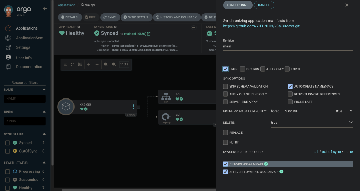Image resolution: width=360 pixels, height=191 pixels.
Task: Open commit link icon next to main(ef10f26)
Action: click(x=149, y=34)
